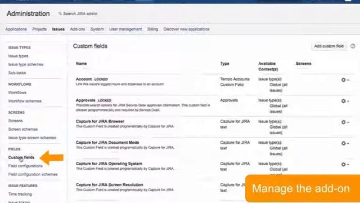This screenshot has width=360, height=203.
Task: Click the help question mark icon
Action: click(353, 46)
